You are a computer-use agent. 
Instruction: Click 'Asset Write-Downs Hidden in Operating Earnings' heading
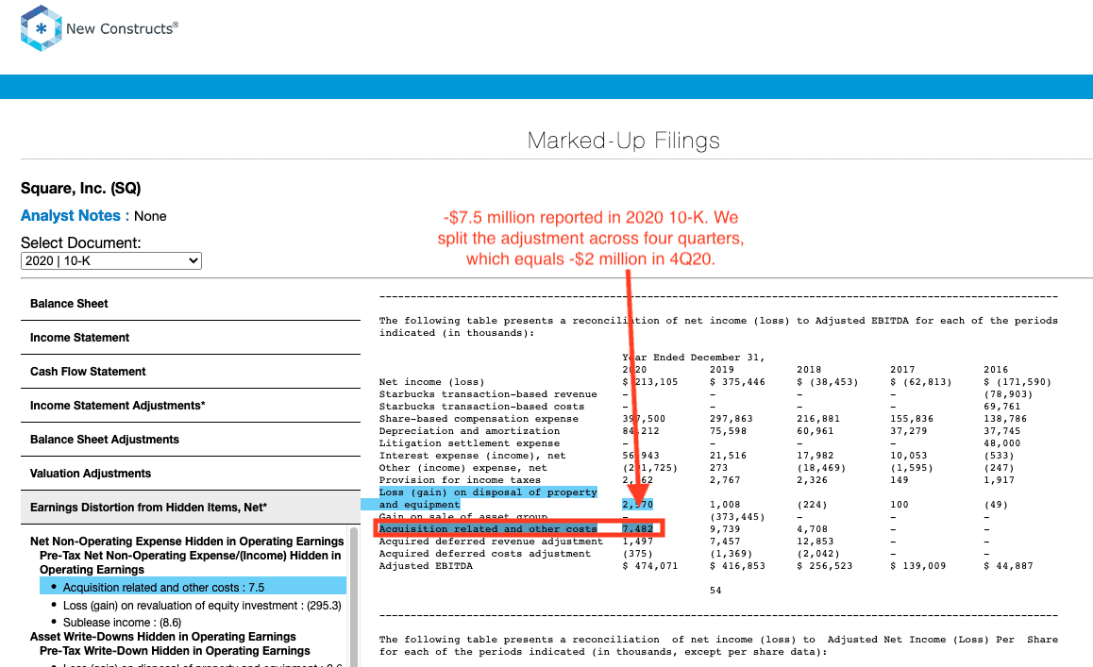point(162,636)
